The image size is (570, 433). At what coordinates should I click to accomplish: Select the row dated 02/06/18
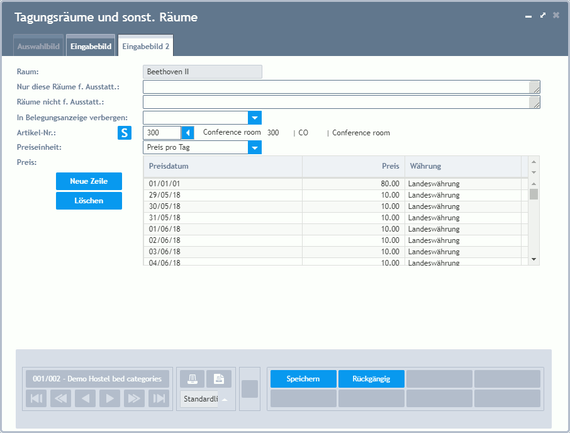tap(336, 240)
